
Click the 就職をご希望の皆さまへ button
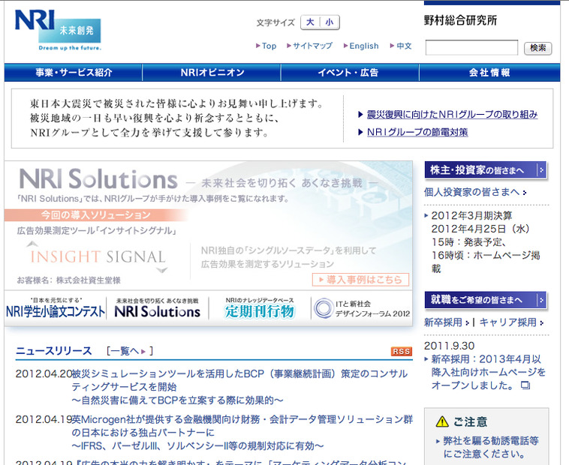click(486, 300)
